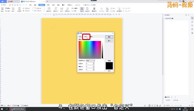Click the top icon in right sidebar

[192, 17]
